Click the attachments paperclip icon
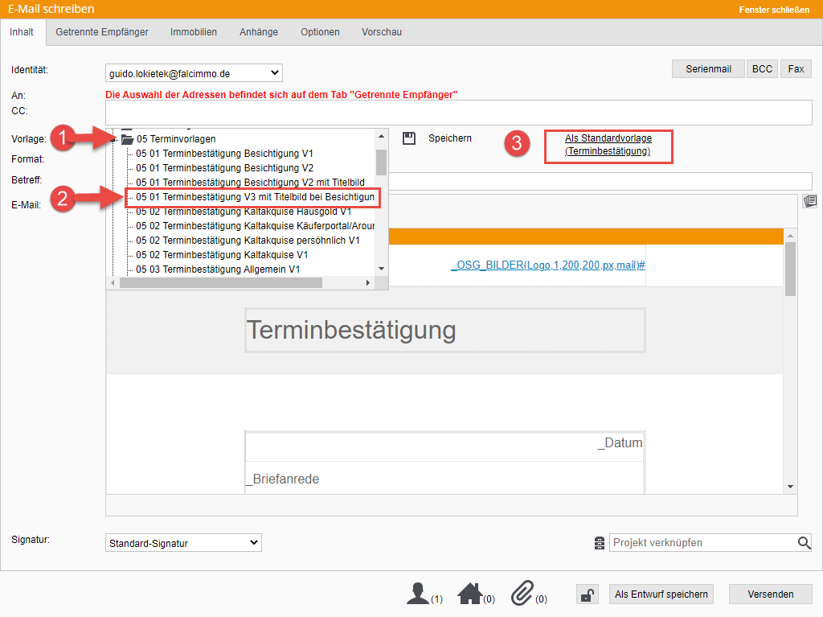Screen dimensions: 823x617 point(522,594)
